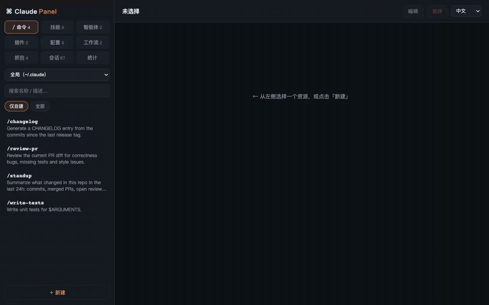Click the Claude Panel command logo icon
Image resolution: width=489 pixels, height=305 pixels.
pyautogui.click(x=9, y=11)
